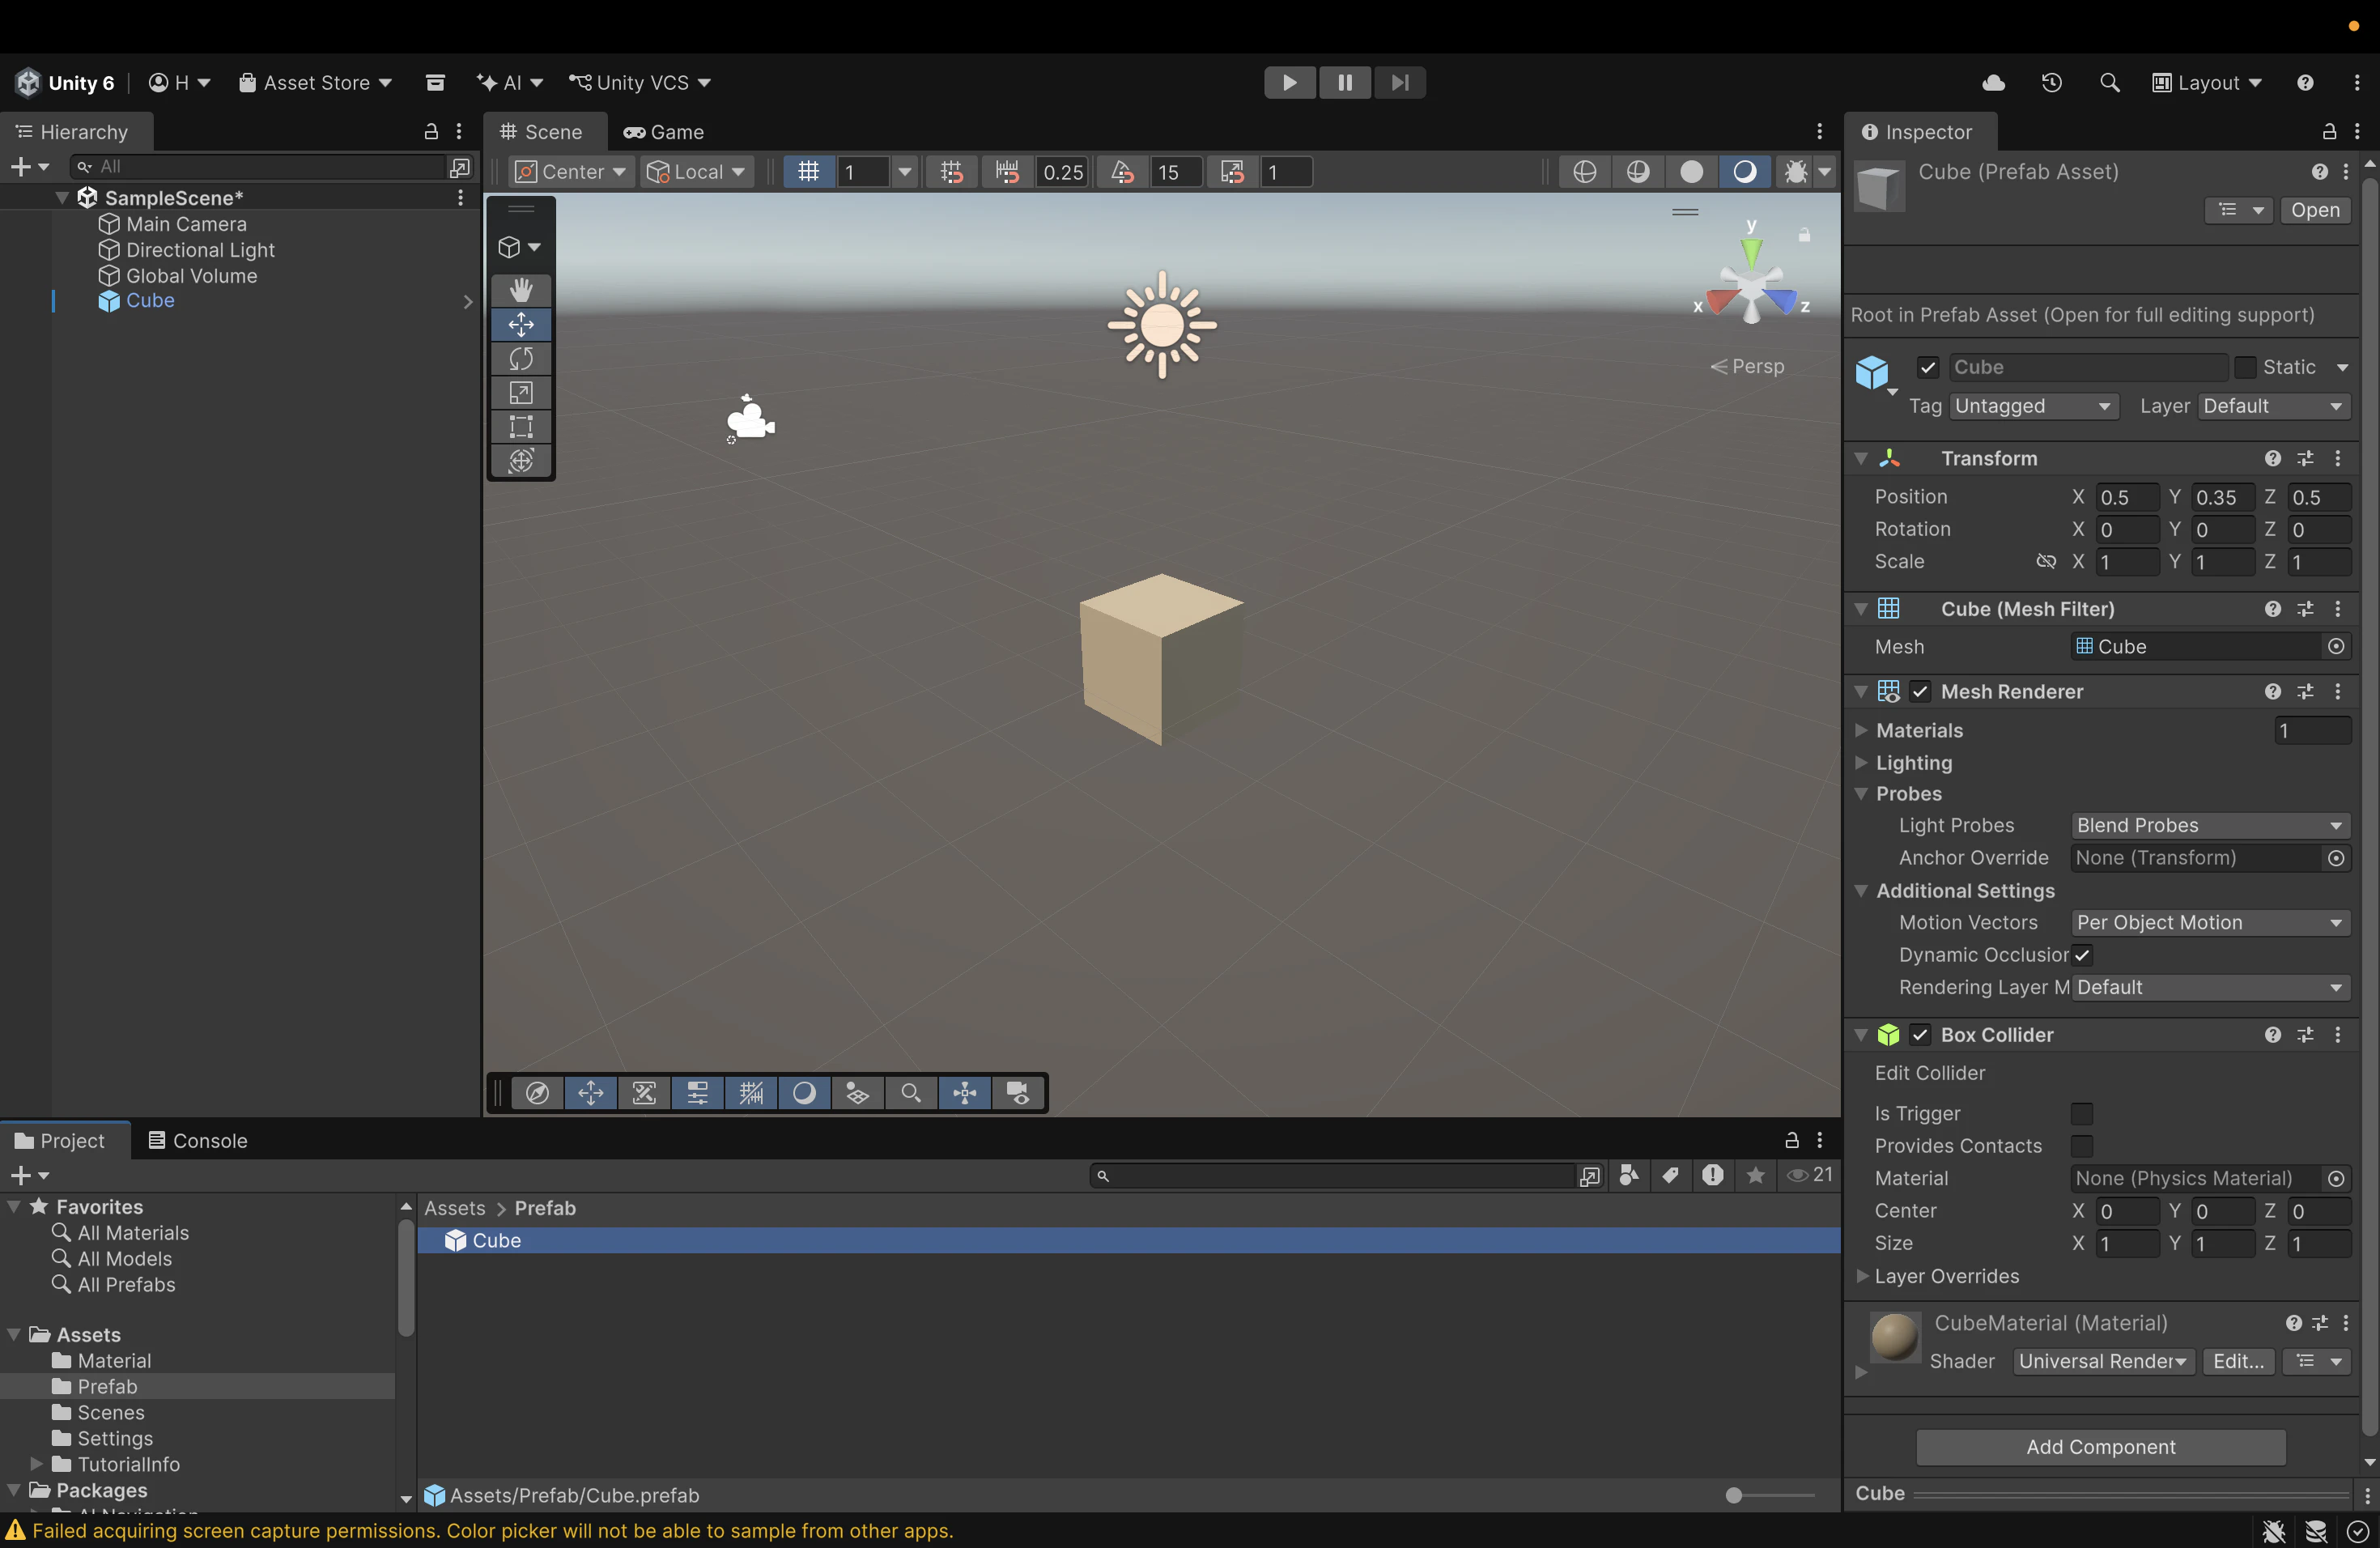Open the Asset Store menu
2380x1548 pixels.
click(315, 83)
